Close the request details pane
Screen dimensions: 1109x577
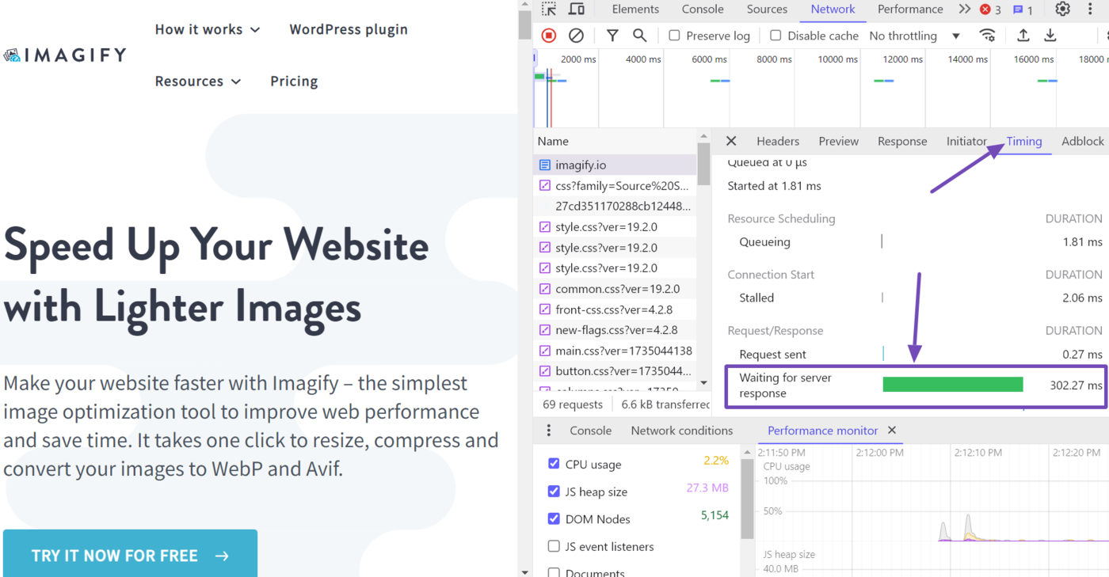click(731, 141)
